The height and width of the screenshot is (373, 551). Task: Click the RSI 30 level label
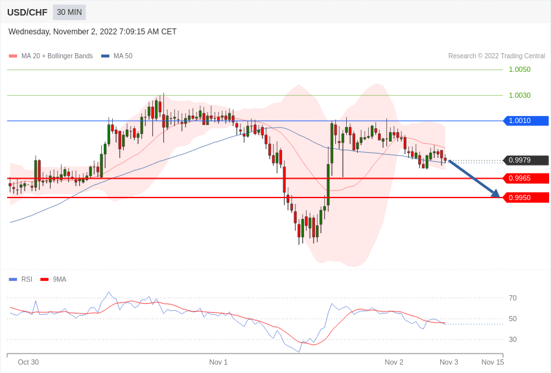click(x=513, y=340)
